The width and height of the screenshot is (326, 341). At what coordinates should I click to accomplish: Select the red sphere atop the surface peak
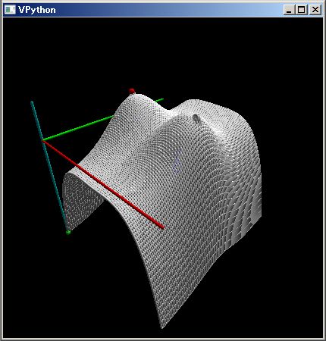coord(132,91)
